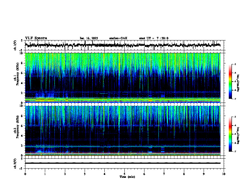Click the "9" tick on the Time axis
This screenshot has width=252, height=195.
coord(204,174)
